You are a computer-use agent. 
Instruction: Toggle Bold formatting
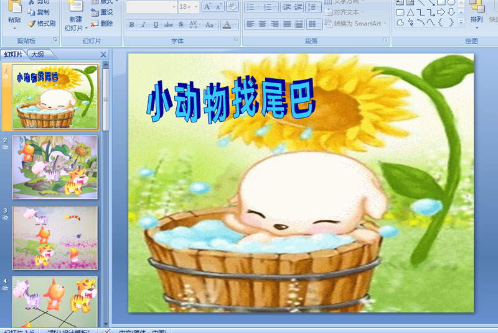click(x=131, y=25)
